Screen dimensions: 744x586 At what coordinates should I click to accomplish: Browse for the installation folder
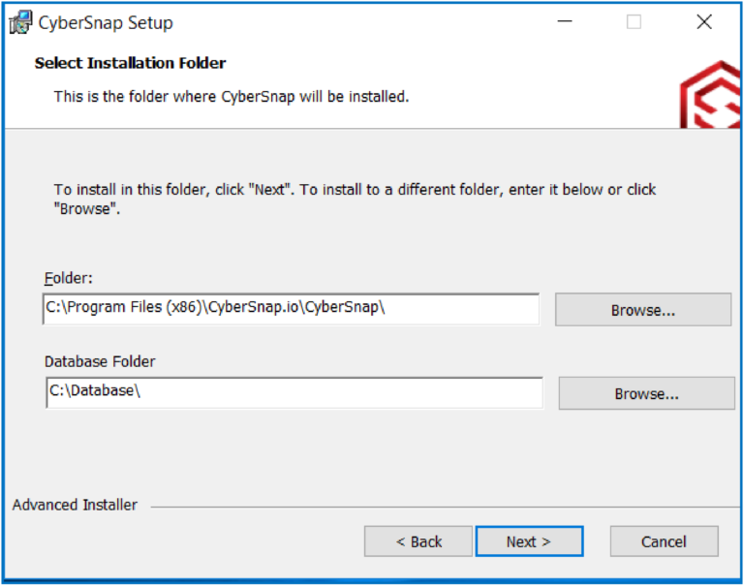click(x=643, y=310)
